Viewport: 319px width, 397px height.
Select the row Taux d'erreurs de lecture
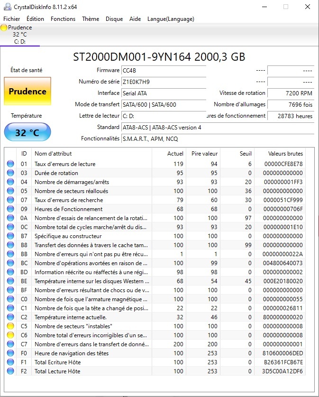click(x=155, y=164)
